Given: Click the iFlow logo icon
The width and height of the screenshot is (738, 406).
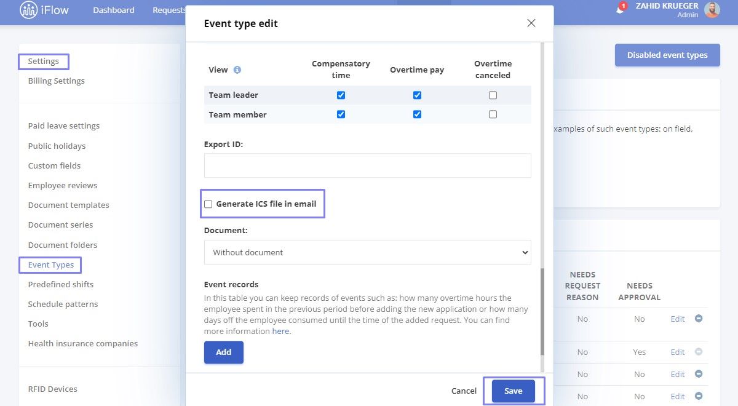Looking at the screenshot, I should click(28, 10).
